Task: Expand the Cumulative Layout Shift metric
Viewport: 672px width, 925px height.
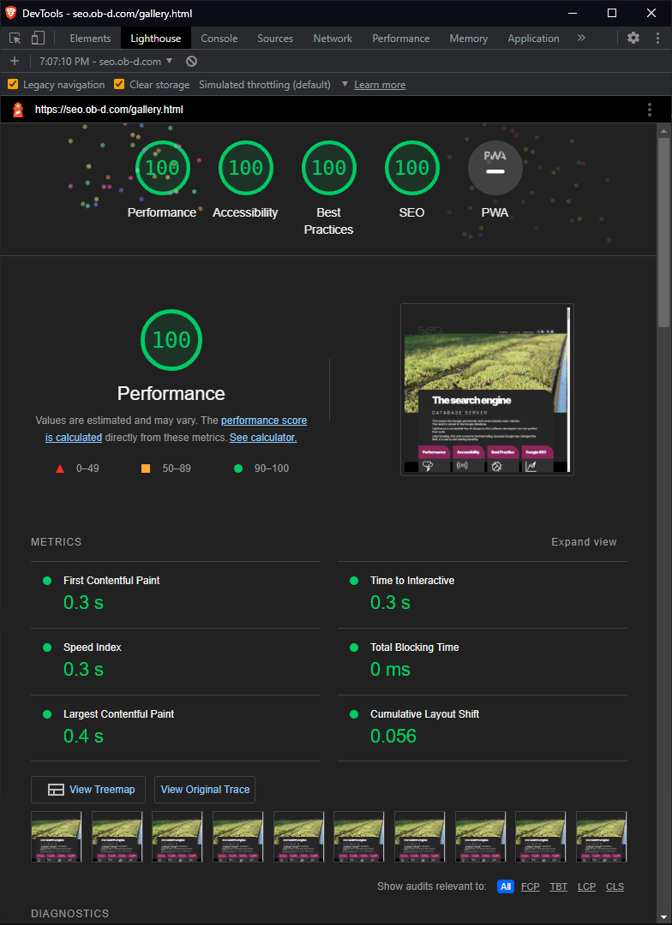Action: pyautogui.click(x=483, y=728)
